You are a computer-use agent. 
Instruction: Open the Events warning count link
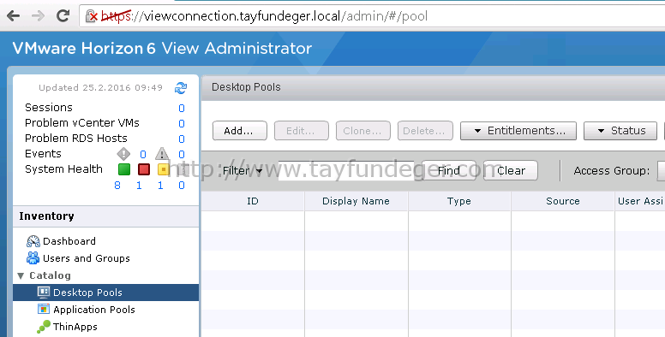click(182, 155)
